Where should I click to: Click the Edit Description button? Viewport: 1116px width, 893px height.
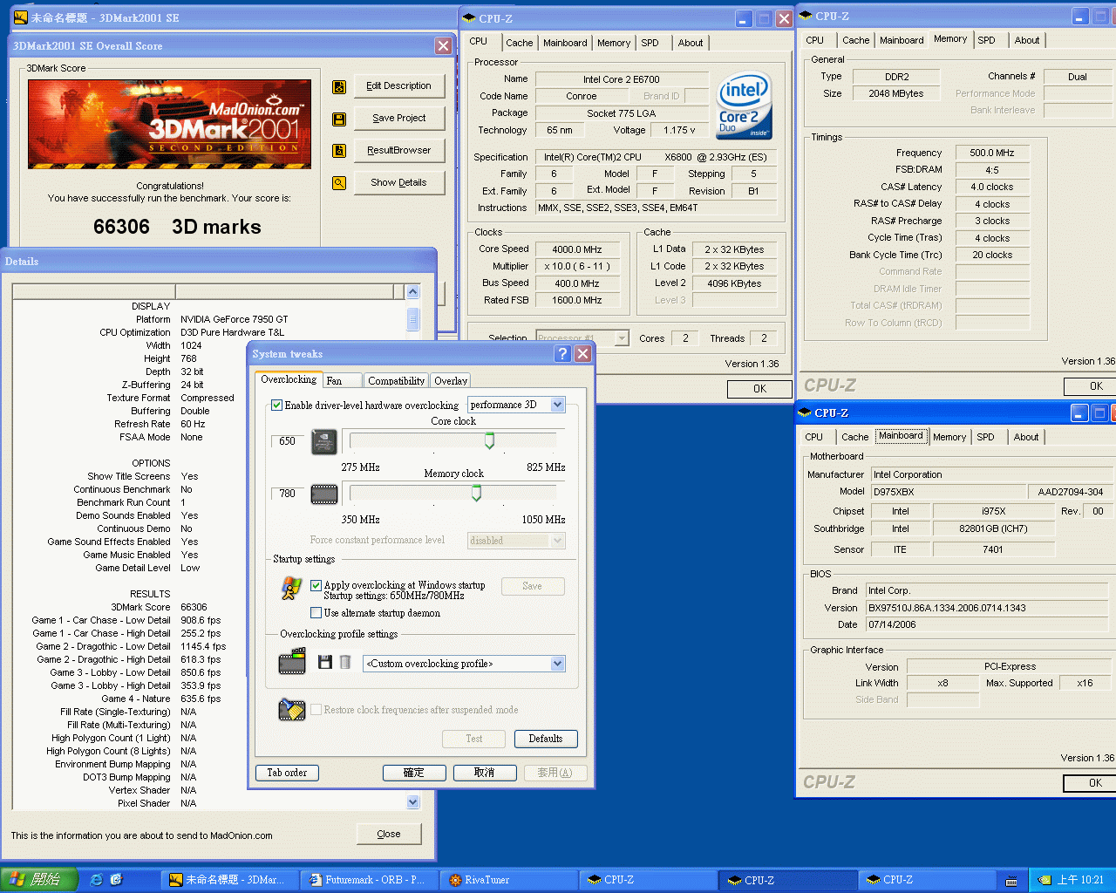tap(398, 86)
